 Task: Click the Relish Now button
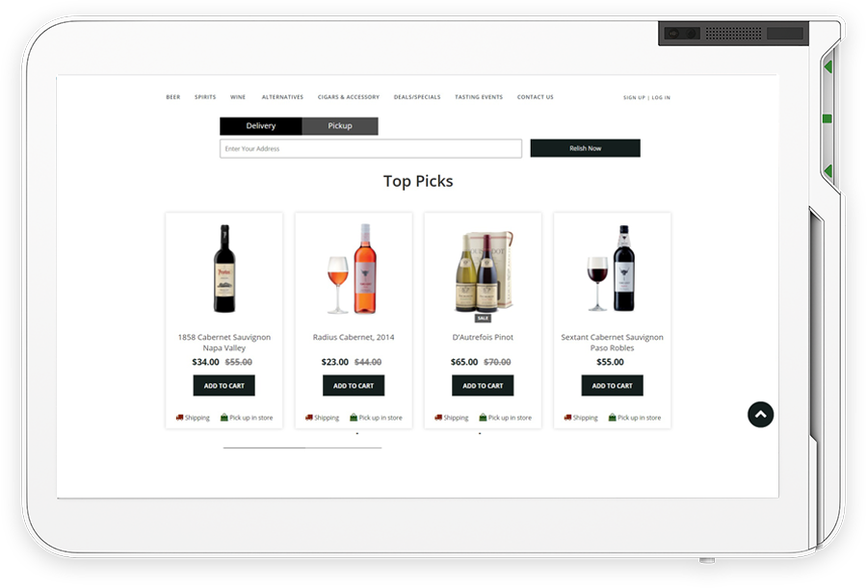click(585, 148)
